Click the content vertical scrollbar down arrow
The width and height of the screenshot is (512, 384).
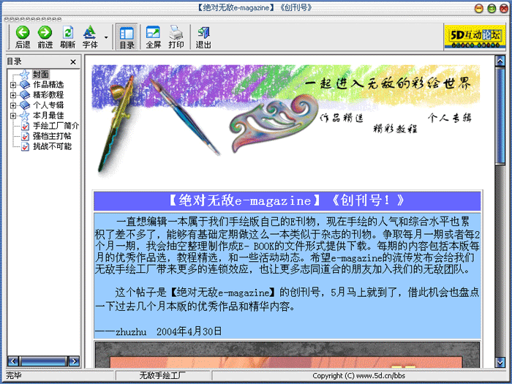pos(500,362)
